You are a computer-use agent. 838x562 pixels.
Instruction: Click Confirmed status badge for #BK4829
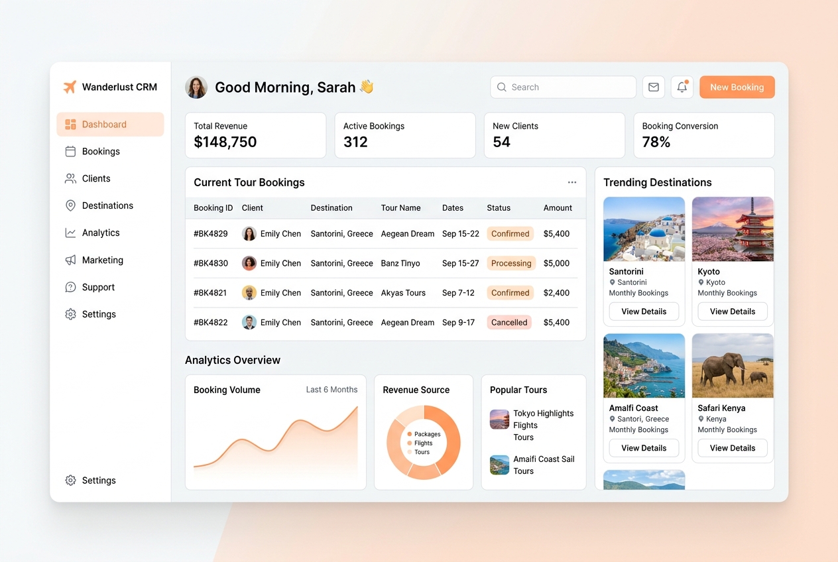tap(510, 234)
